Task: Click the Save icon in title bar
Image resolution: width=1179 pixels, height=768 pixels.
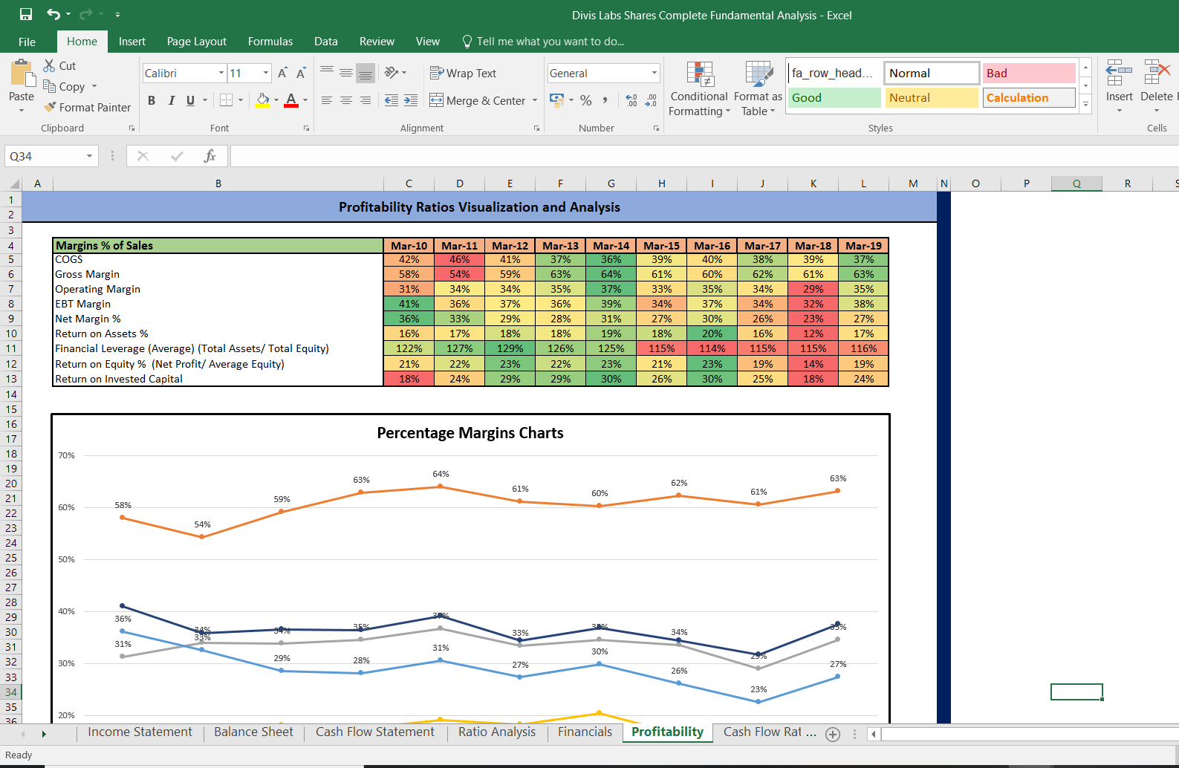Action: 26,14
